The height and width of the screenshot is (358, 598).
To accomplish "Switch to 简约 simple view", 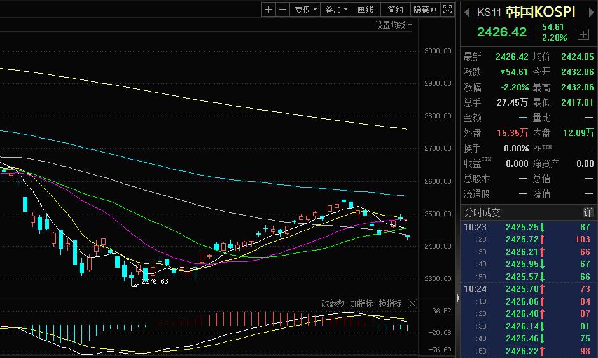I will 395,10.
